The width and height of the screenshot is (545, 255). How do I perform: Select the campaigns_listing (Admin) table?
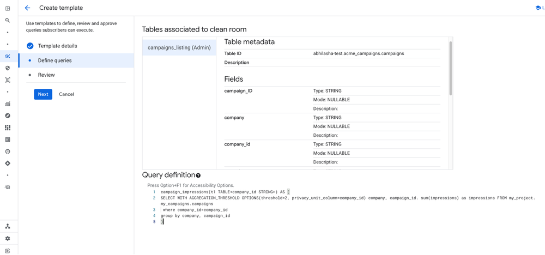179,47
